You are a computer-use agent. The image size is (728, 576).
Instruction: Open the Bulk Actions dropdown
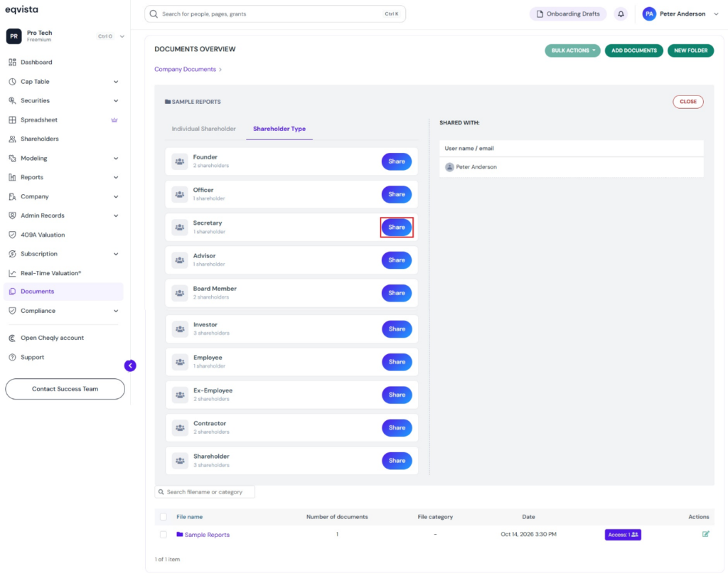pyautogui.click(x=572, y=50)
